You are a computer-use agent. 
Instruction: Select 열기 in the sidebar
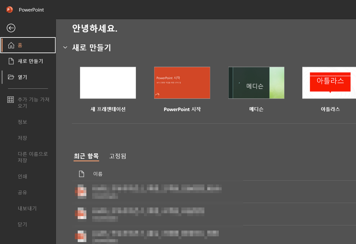pos(28,77)
